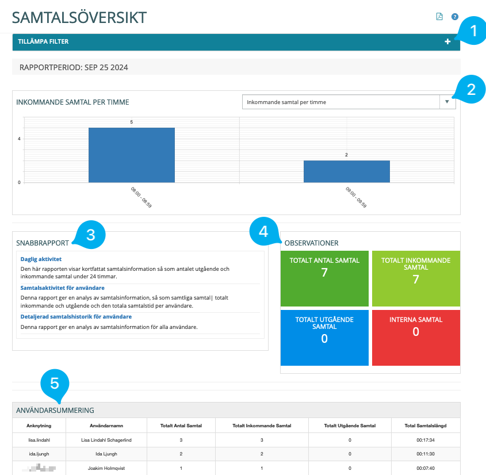Click the red Interna Samtal tile

pos(416,338)
